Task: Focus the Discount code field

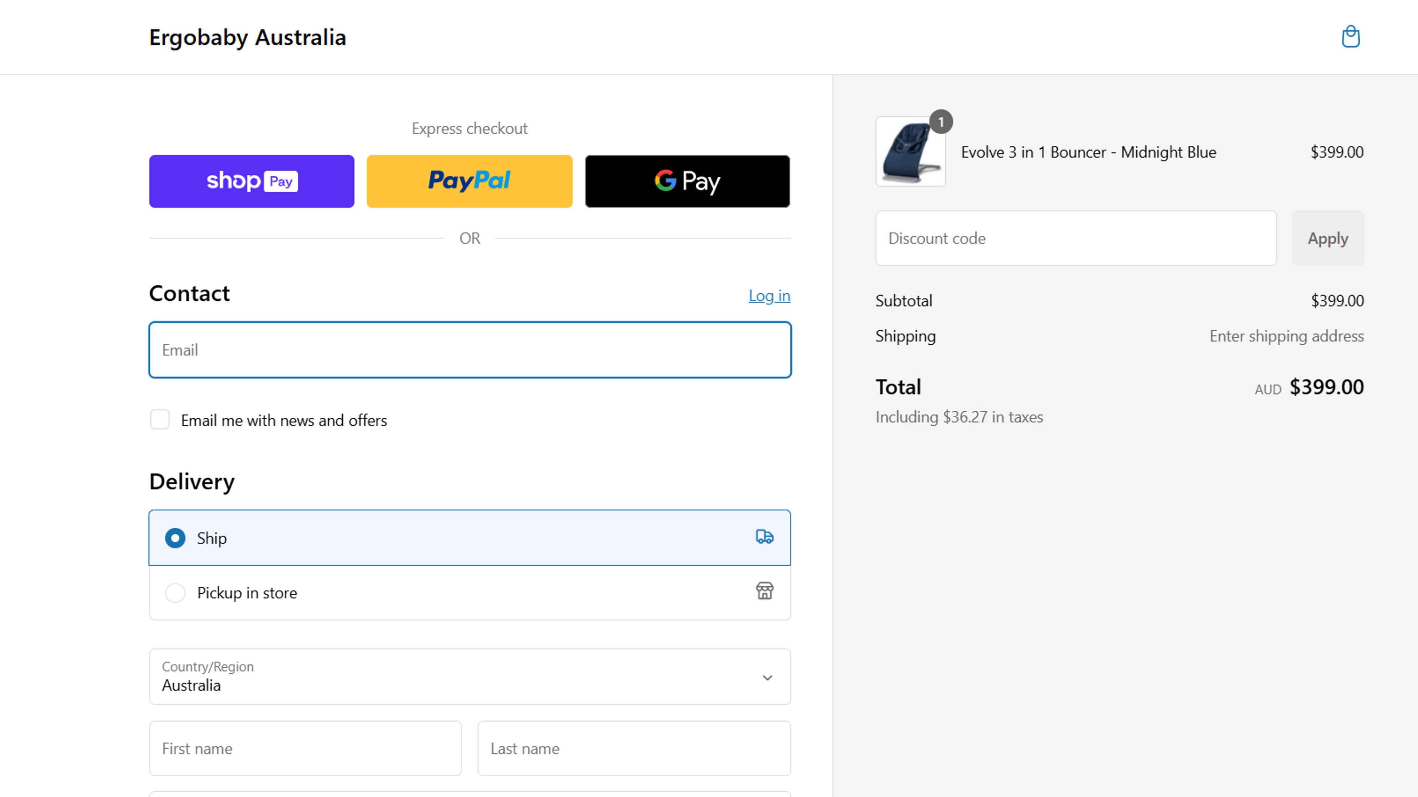Action: [1076, 238]
